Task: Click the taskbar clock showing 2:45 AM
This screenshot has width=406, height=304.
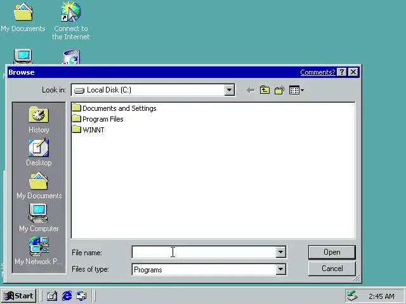Action: click(381, 296)
